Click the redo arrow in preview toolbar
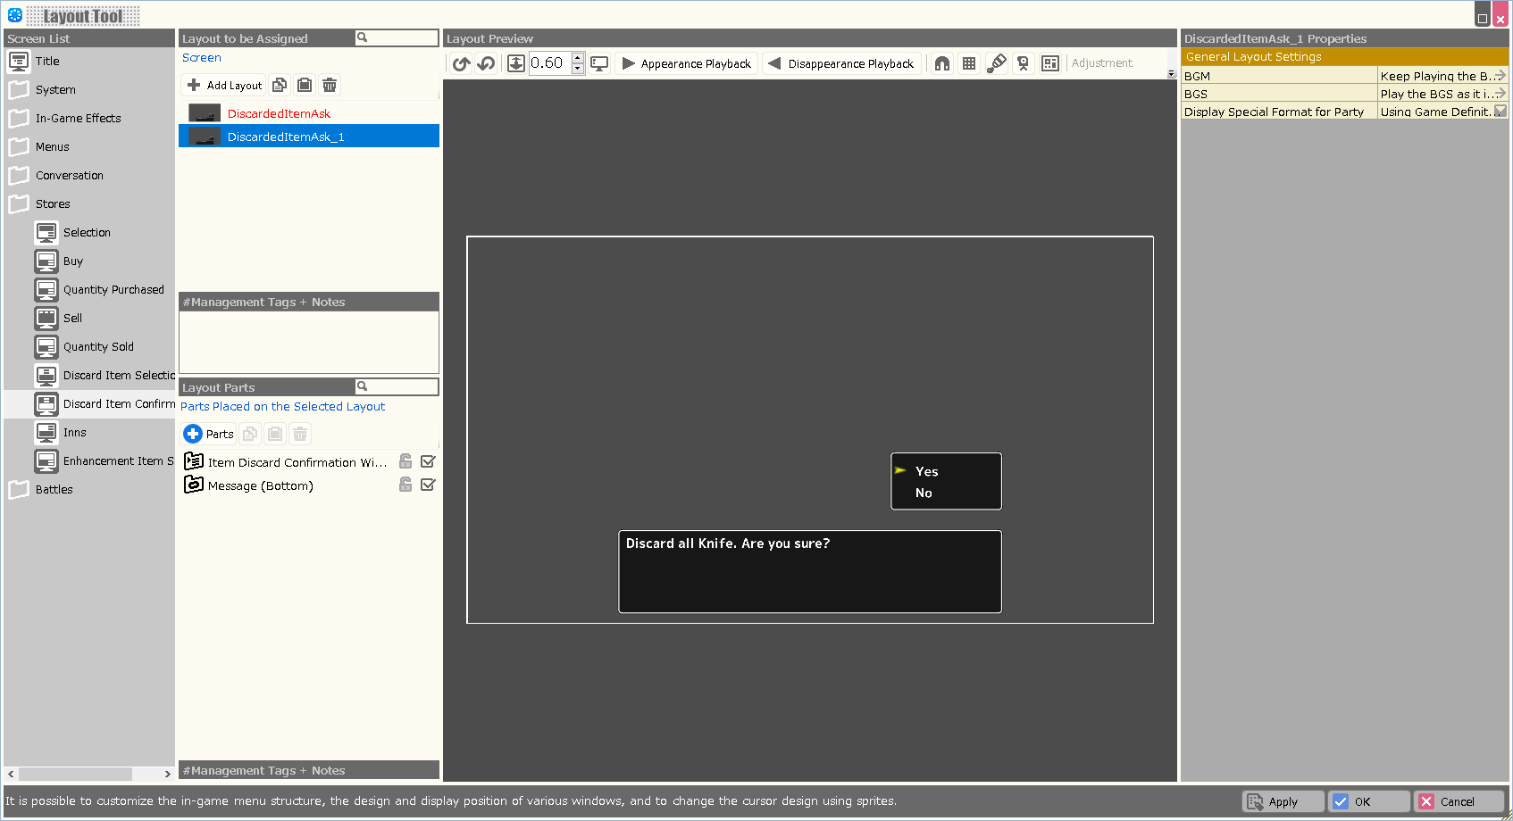The image size is (1513, 821). [x=486, y=63]
